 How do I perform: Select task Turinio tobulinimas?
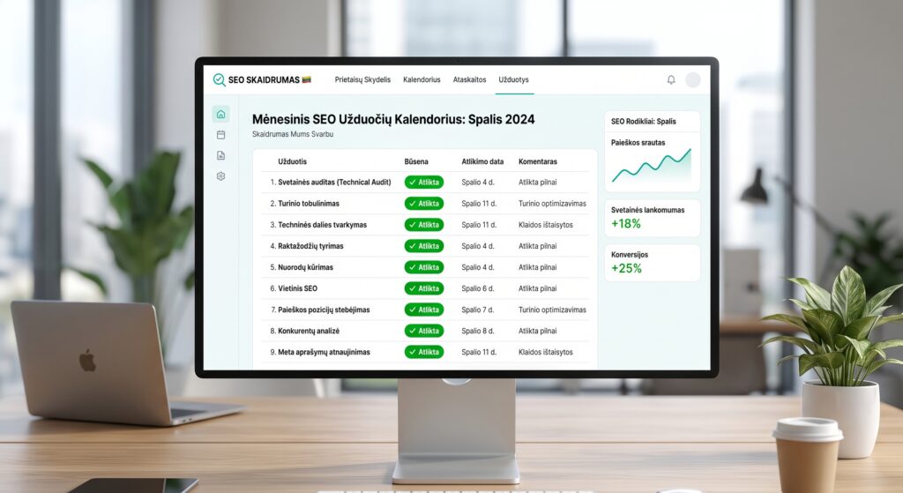point(309,204)
